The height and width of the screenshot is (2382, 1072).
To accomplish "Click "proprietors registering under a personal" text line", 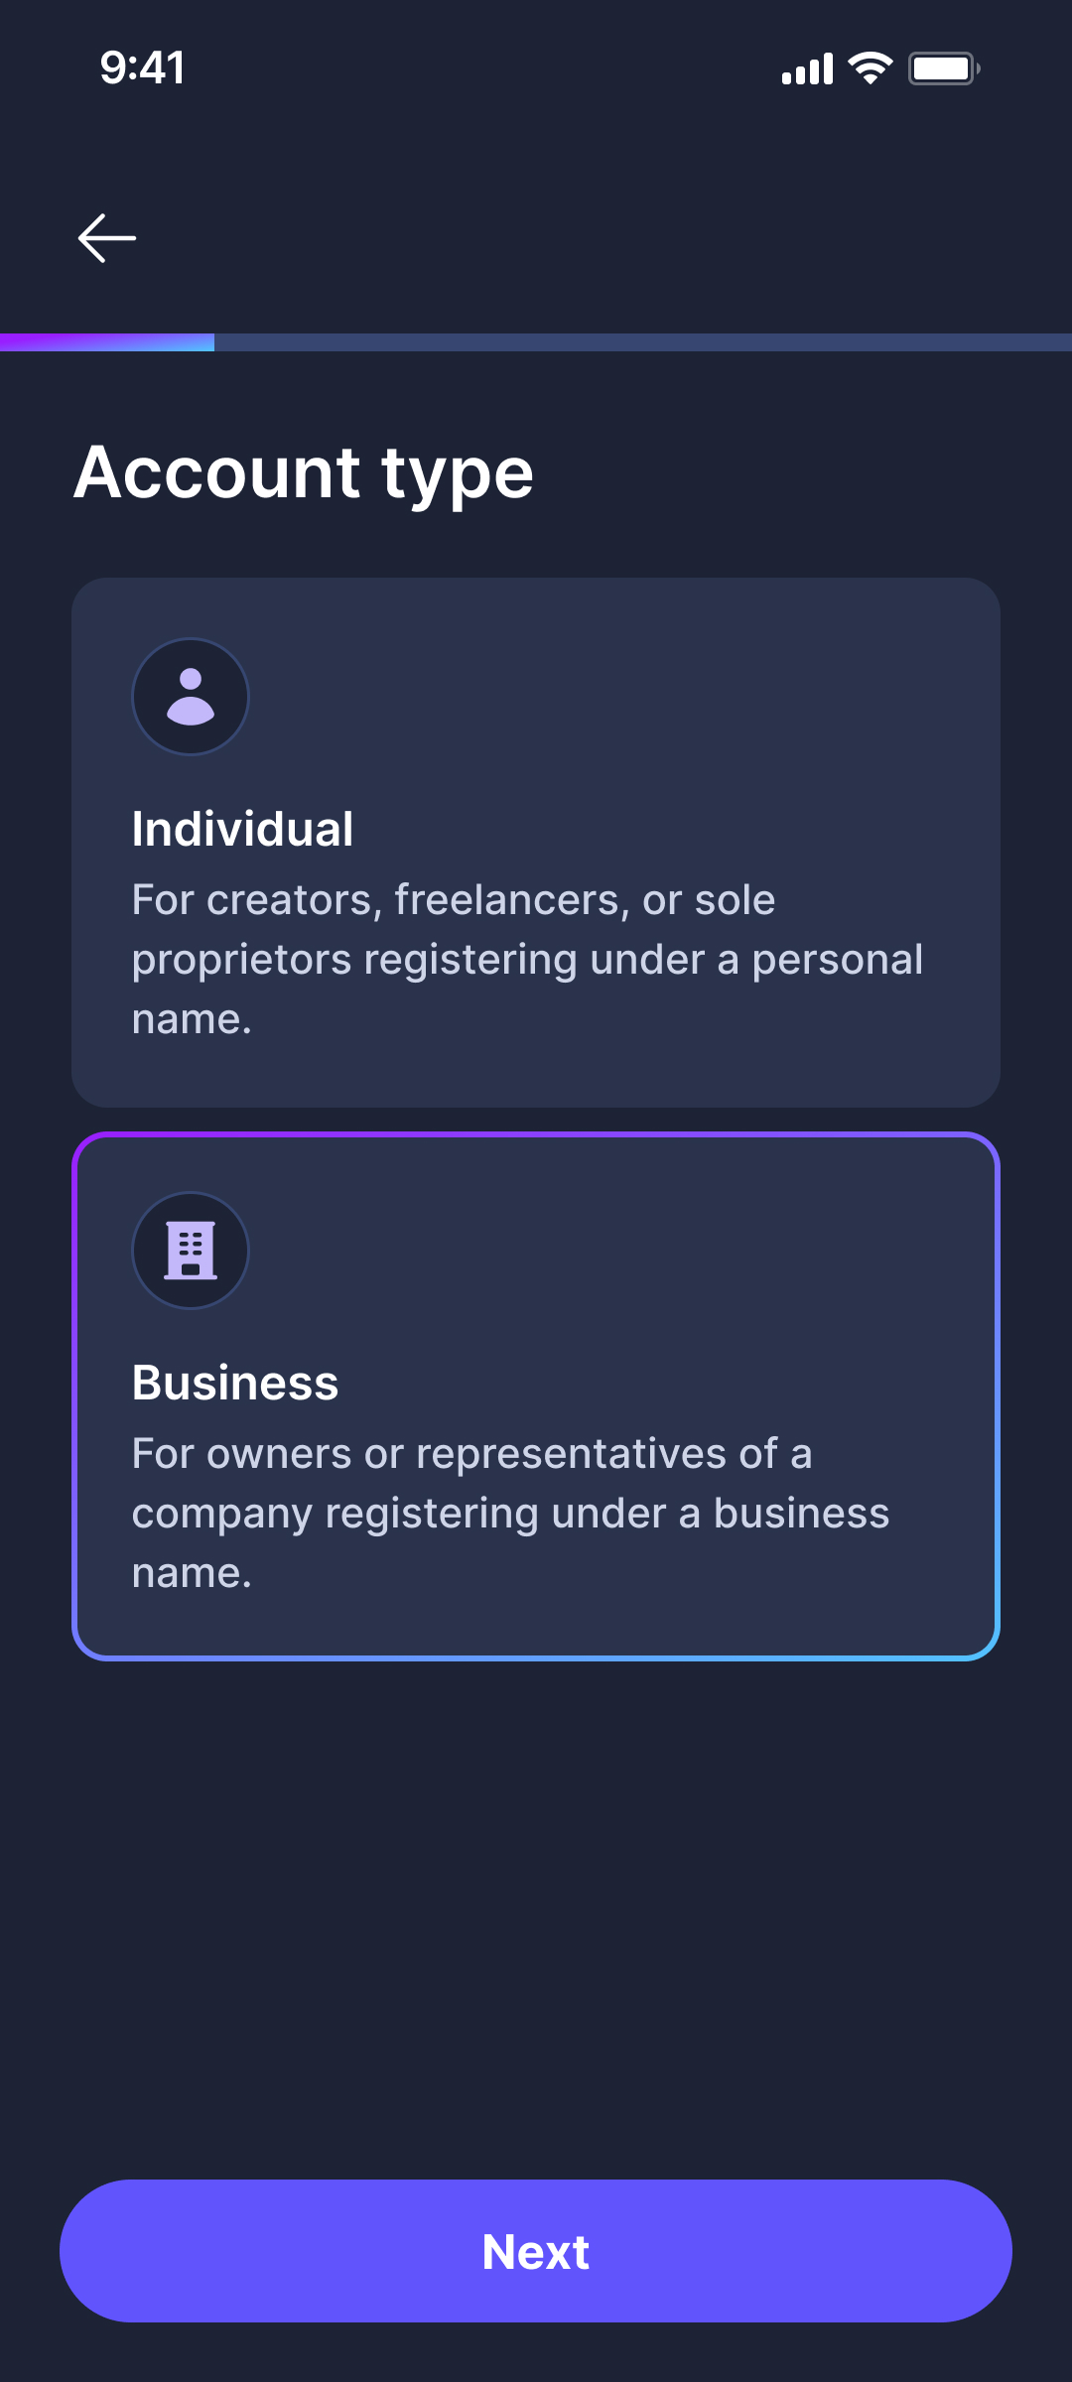I will 527,960.
